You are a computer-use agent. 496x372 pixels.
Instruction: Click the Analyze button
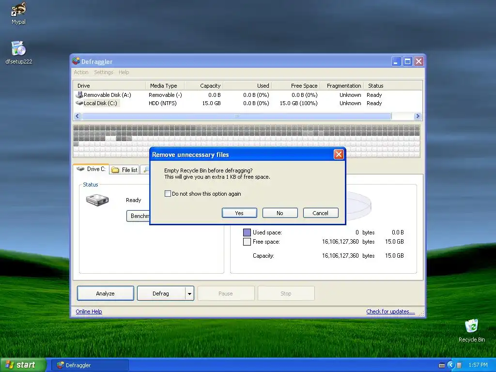[x=105, y=294]
